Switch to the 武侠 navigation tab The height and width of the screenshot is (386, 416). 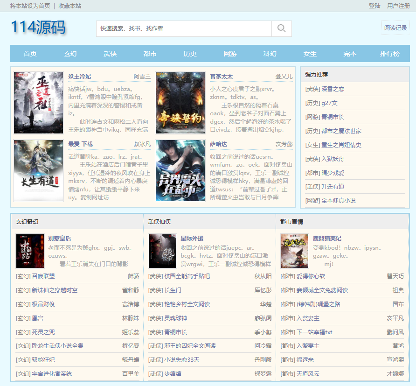110,54
